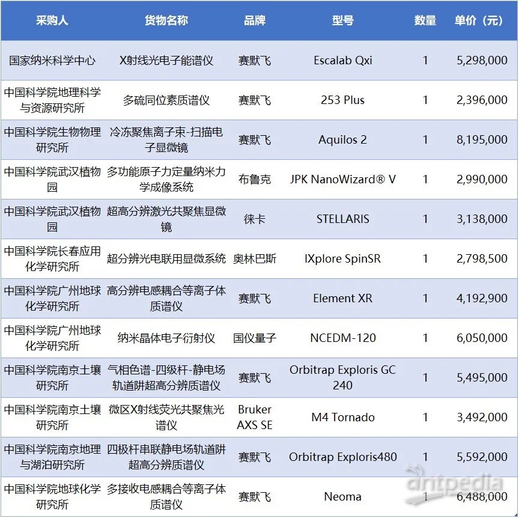519x518 pixels.
Task: Click Orbitrap Exploris GC 240 cell
Action: [x=342, y=377]
